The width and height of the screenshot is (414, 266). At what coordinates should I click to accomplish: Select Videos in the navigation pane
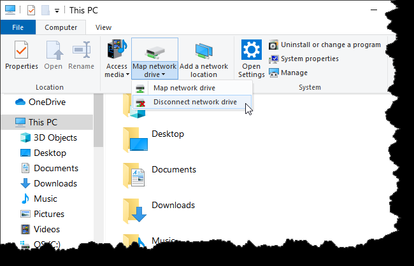(x=47, y=229)
